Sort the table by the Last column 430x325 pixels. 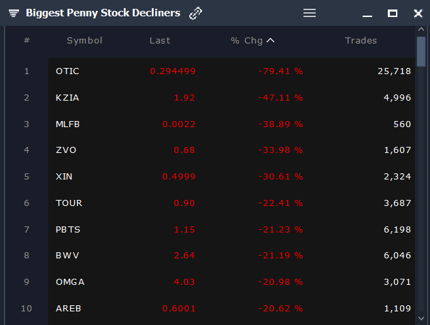tap(160, 41)
